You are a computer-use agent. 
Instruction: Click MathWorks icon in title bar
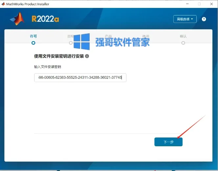coord(3,4)
